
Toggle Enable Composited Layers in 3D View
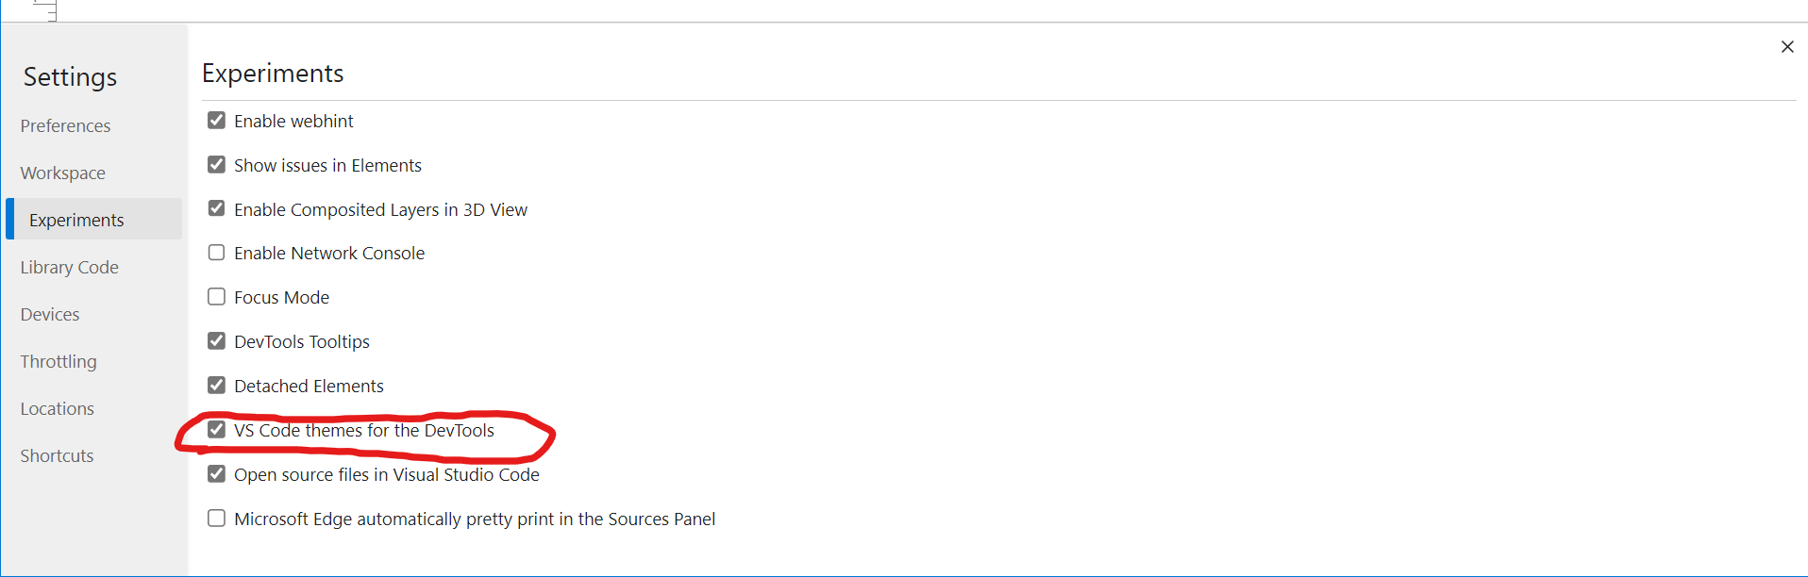coord(216,208)
